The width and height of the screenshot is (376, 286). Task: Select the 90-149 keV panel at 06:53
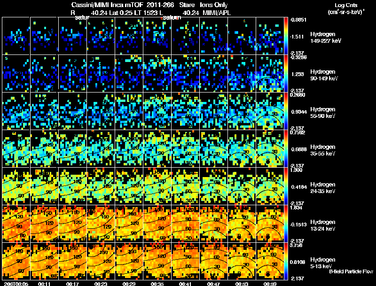click(x=242, y=74)
